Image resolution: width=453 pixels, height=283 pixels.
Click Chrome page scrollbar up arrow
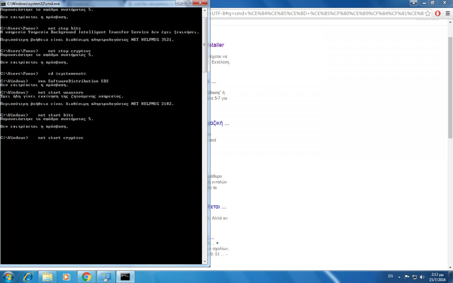(450, 22)
